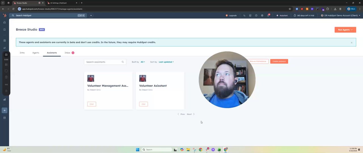The image size is (363, 153).
Task: Open the Volunteer Asisstant card title
Action: (x=153, y=86)
